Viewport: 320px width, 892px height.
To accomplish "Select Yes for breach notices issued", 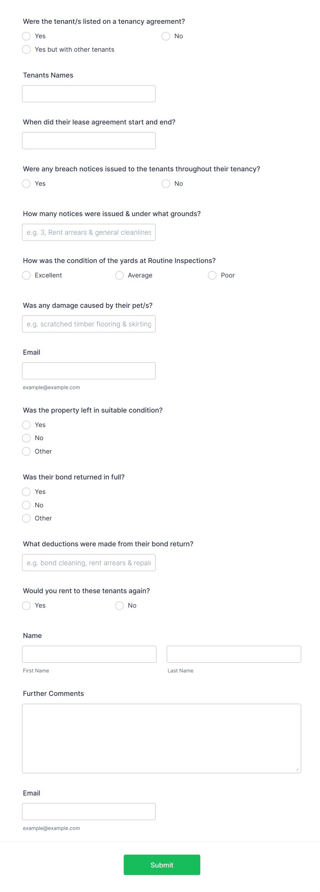I will (26, 183).
